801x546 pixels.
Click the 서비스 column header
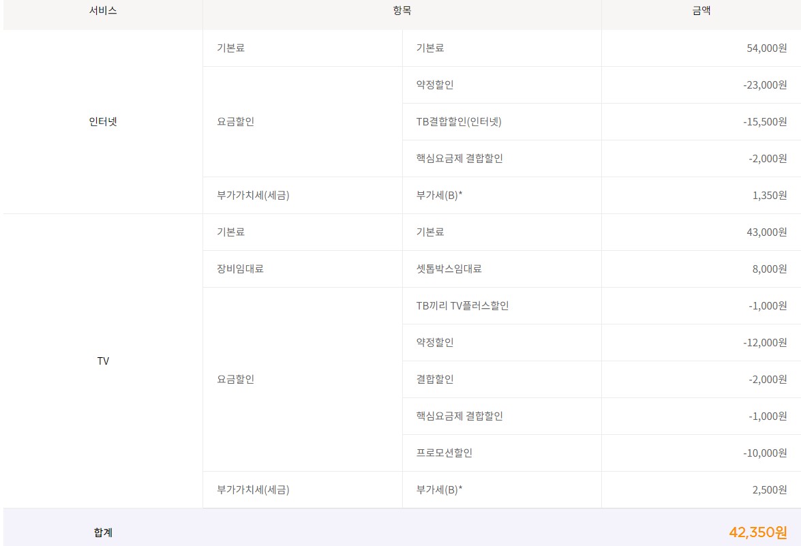pyautogui.click(x=103, y=11)
